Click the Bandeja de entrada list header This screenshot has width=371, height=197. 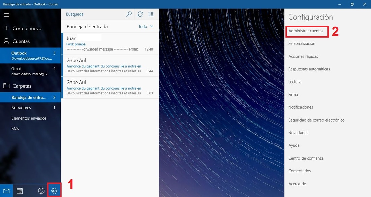[87, 27]
